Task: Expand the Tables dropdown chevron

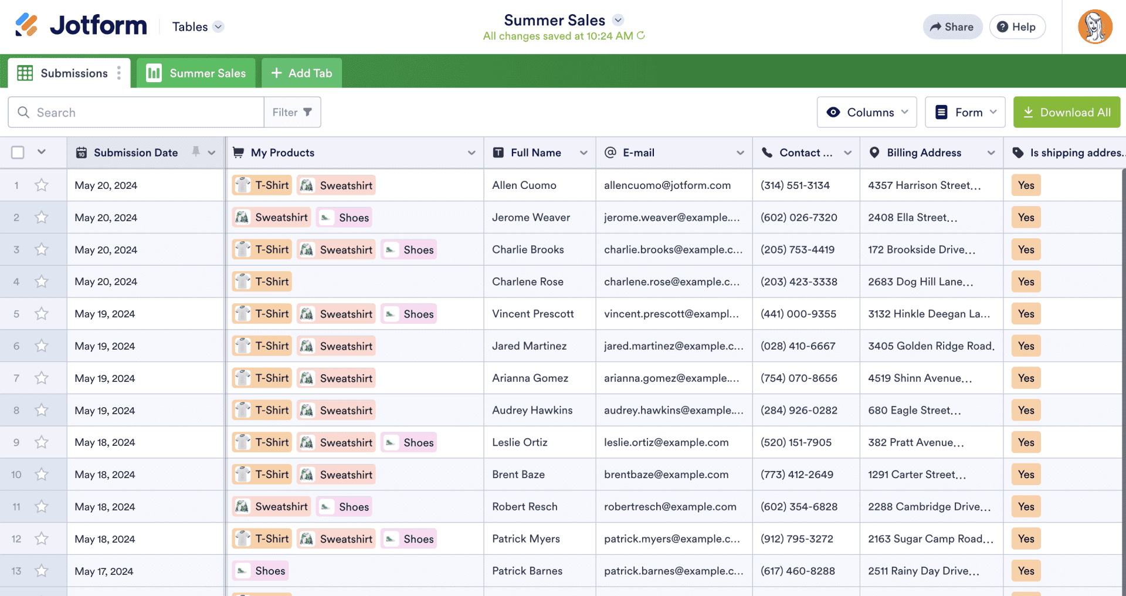Action: pos(218,26)
